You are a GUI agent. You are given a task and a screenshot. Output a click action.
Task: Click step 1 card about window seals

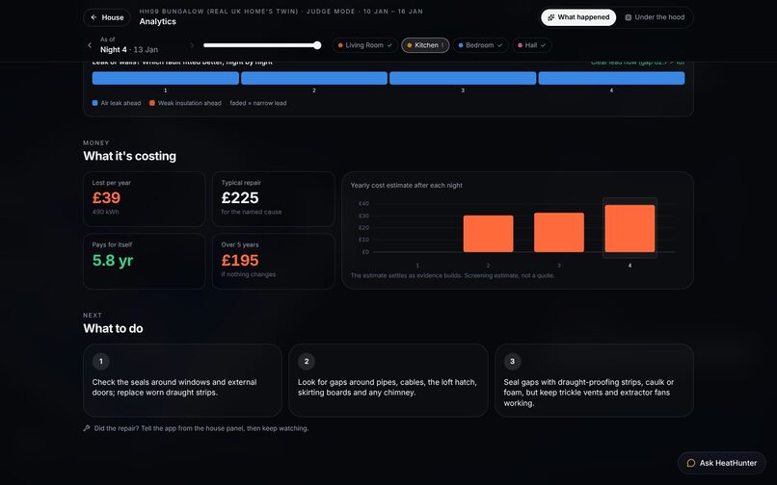(x=182, y=380)
